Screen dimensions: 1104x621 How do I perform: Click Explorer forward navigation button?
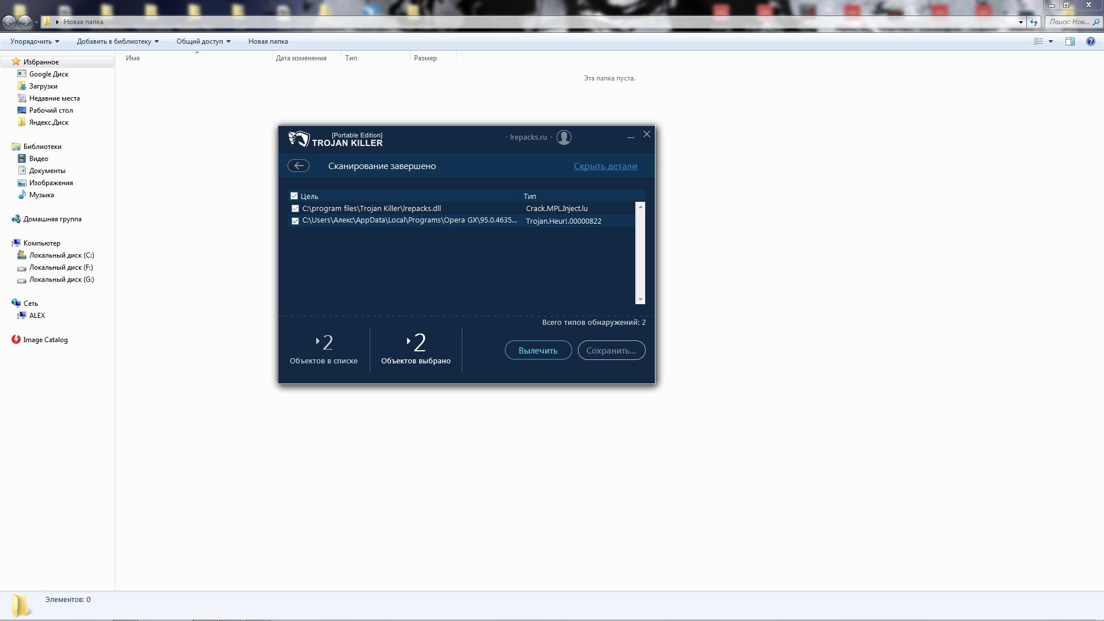point(25,22)
